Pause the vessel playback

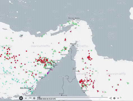coord(21,98)
